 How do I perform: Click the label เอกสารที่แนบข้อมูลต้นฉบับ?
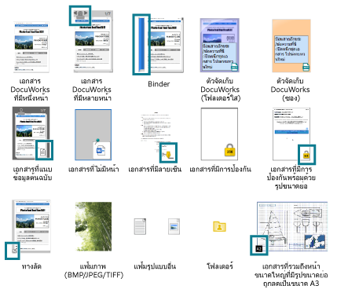click(x=32, y=174)
